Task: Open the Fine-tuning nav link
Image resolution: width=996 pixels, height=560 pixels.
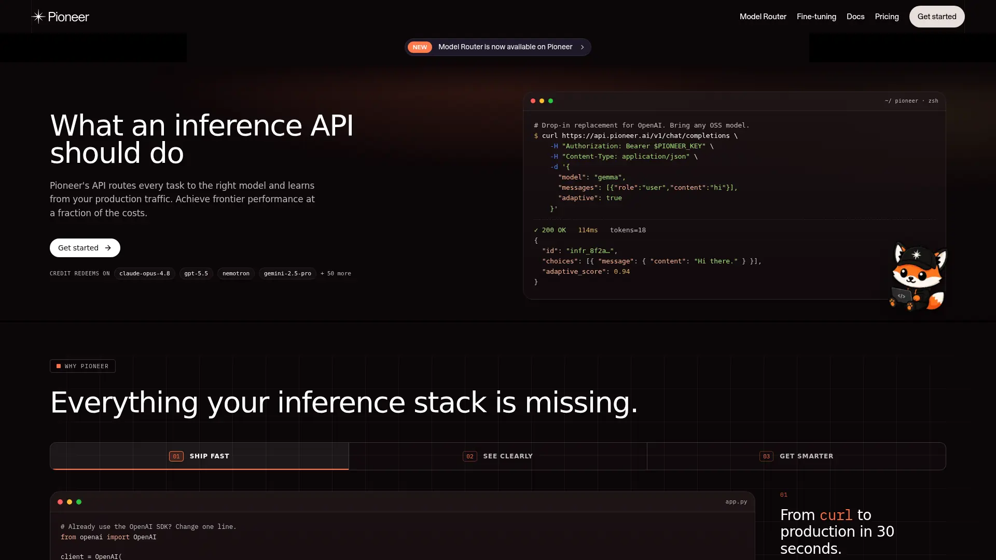Action: 816,17
